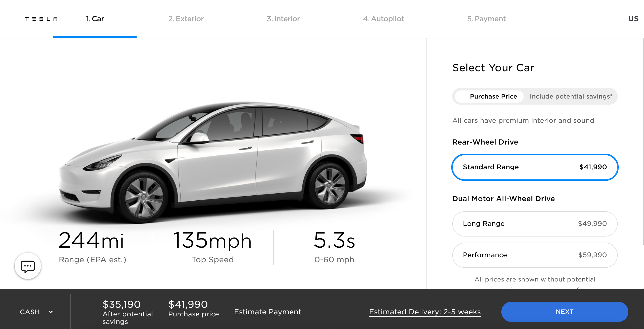Select Purchase Price pricing toggle
This screenshot has width=644, height=329.
(488, 96)
